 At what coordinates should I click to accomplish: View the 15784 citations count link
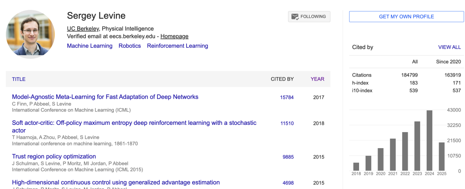[287, 97]
